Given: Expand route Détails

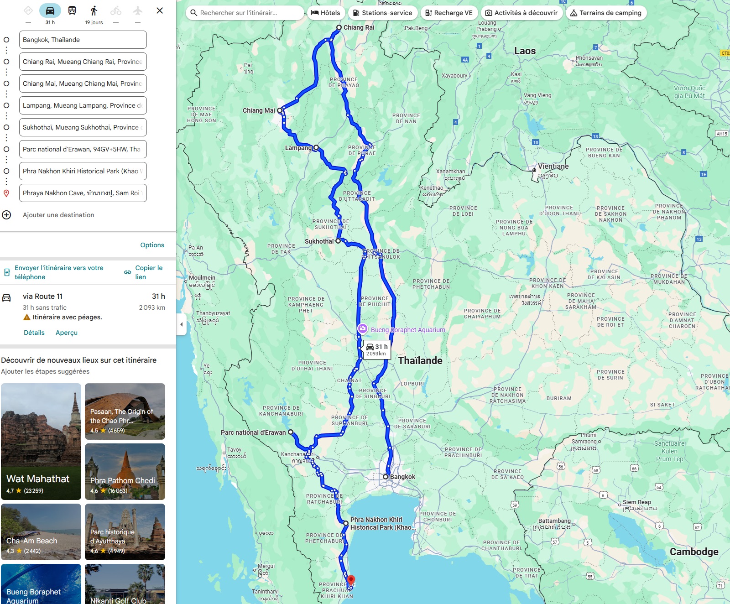Looking at the screenshot, I should [34, 333].
